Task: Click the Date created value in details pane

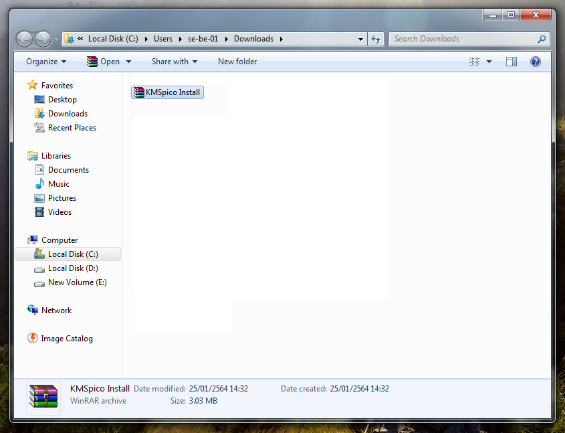Action: (x=359, y=389)
